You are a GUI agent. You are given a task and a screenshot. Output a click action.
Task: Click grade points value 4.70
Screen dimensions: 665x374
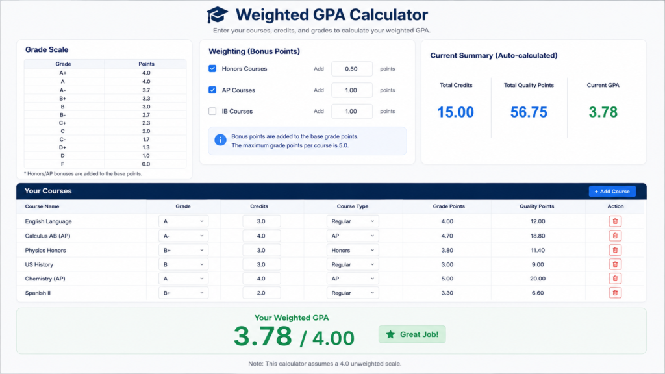pos(447,236)
